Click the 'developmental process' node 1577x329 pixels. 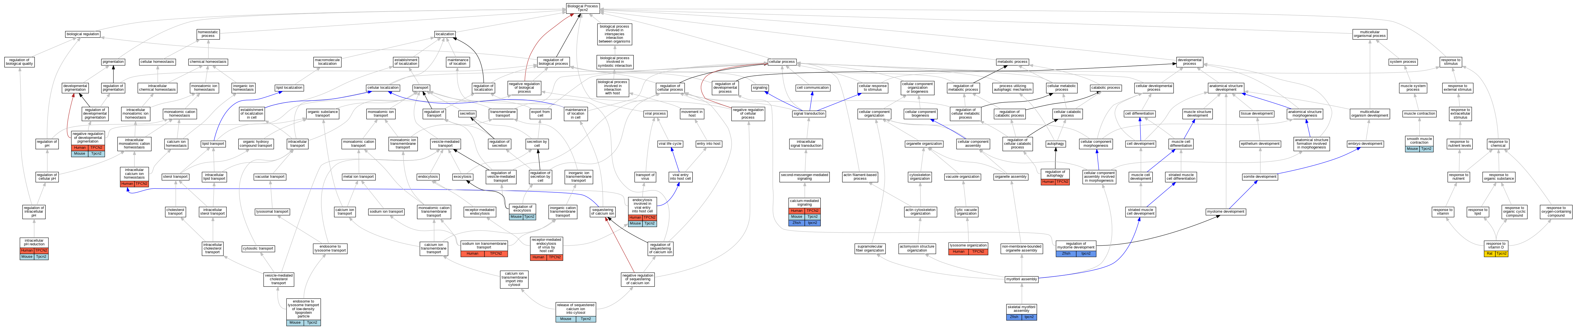tap(1189, 62)
